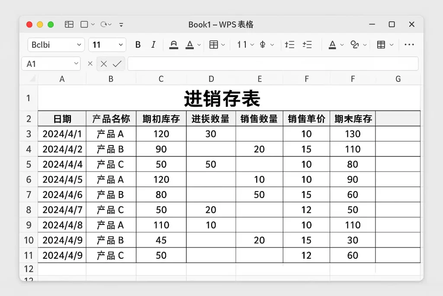The width and height of the screenshot is (443, 296).
Task: Open the name box dropdown
Action: (x=76, y=63)
